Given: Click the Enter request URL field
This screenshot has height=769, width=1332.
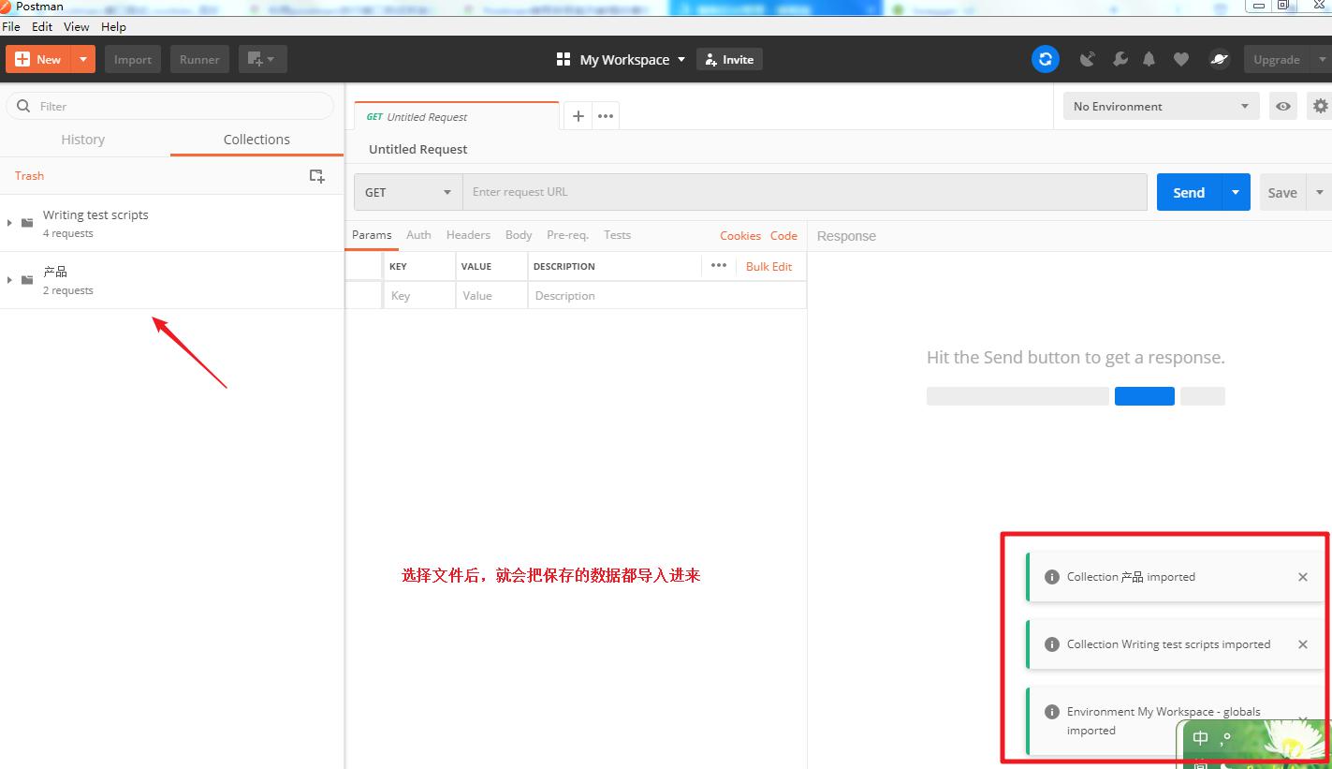Looking at the screenshot, I should pos(805,192).
